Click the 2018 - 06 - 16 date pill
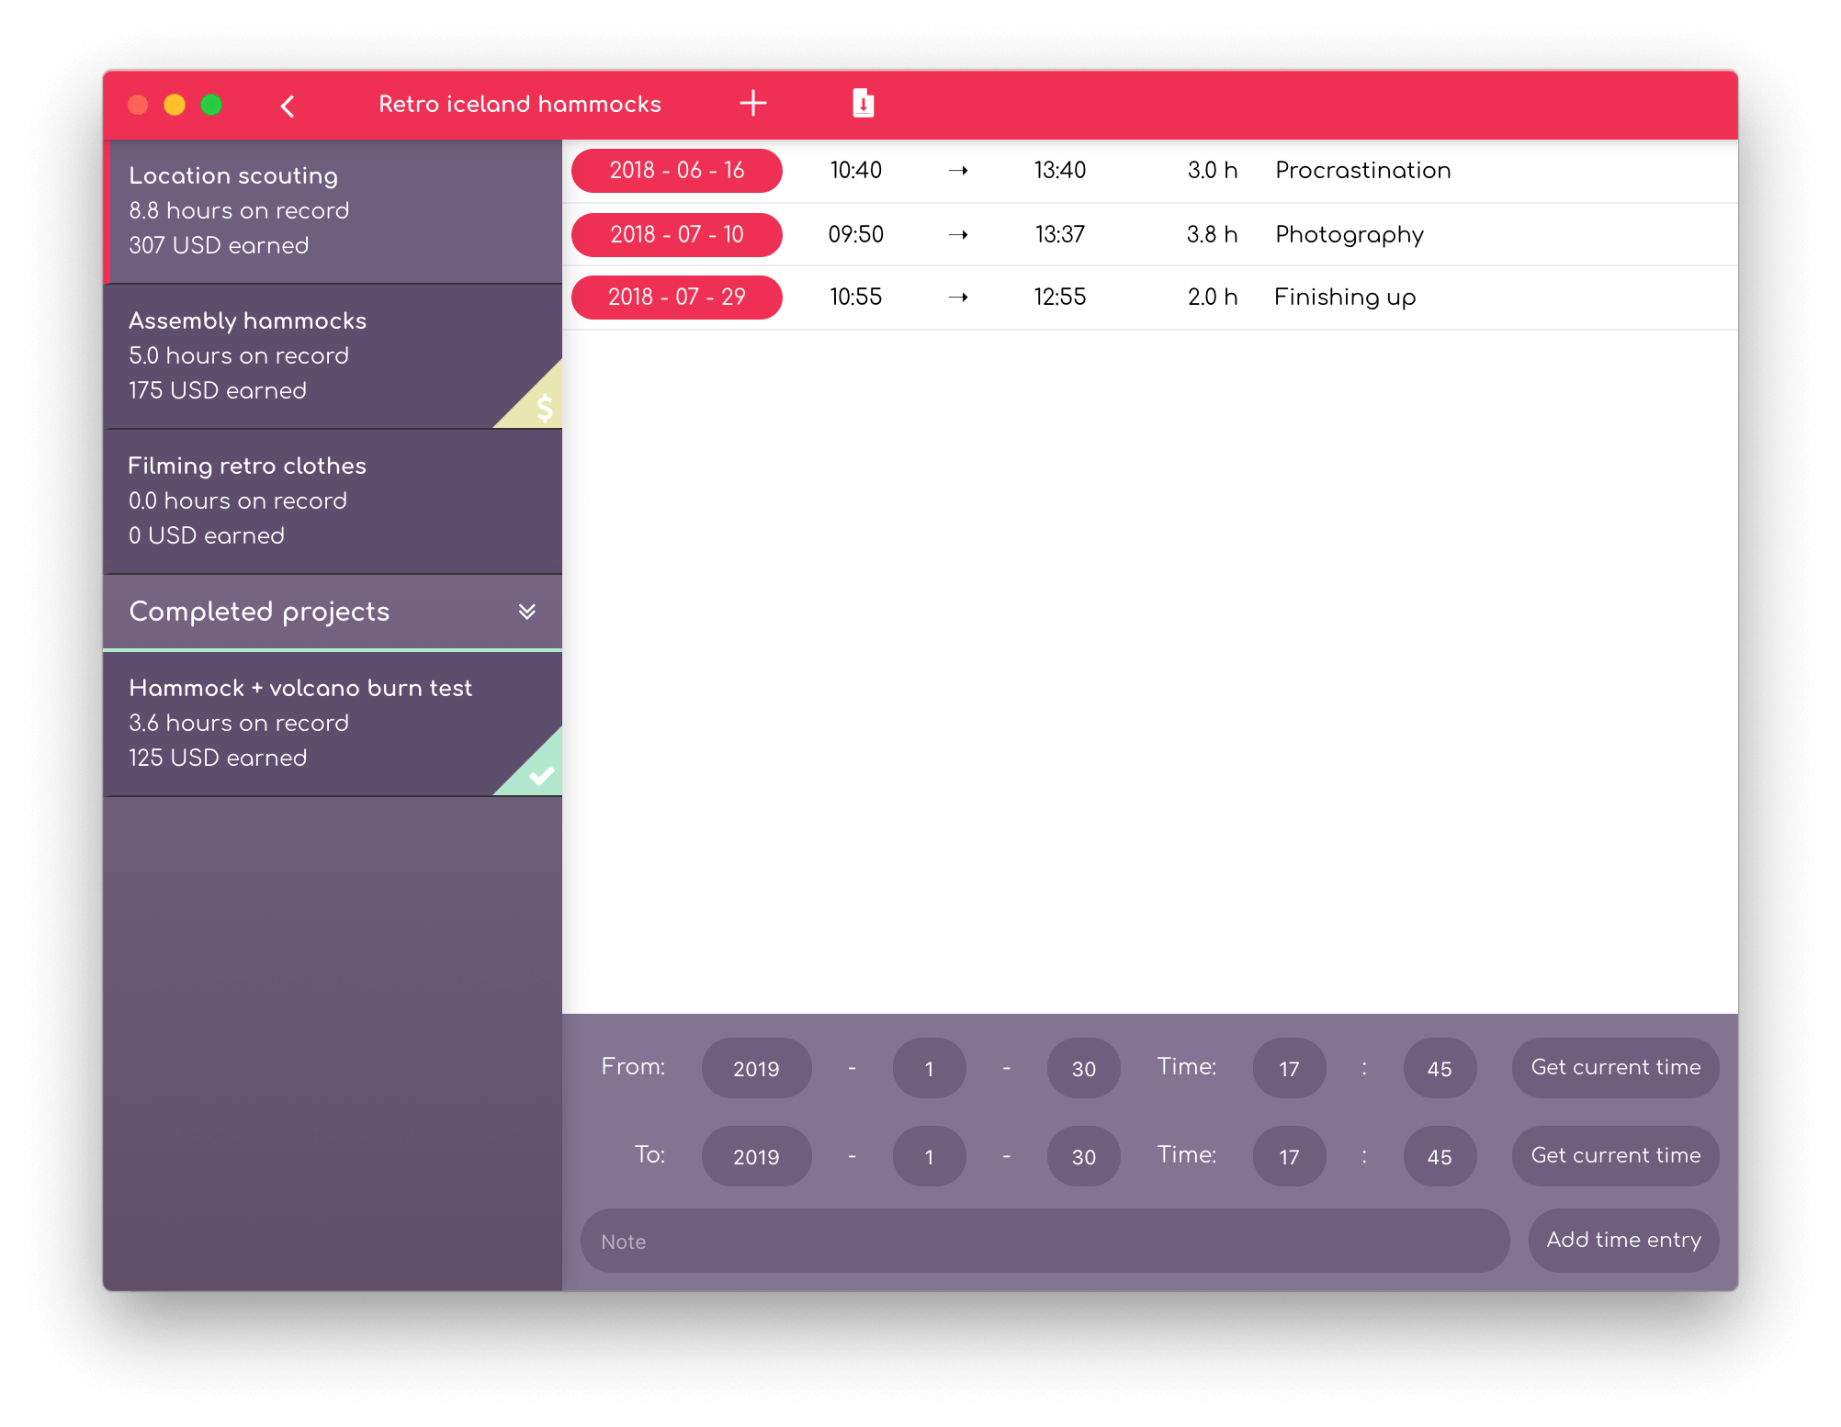 click(x=677, y=171)
